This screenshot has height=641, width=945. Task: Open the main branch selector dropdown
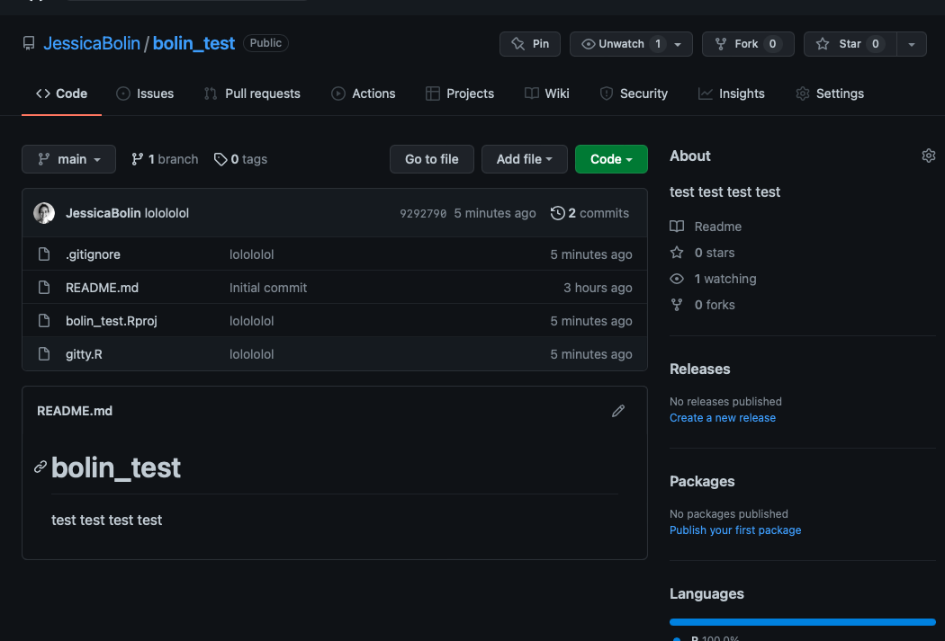click(68, 159)
